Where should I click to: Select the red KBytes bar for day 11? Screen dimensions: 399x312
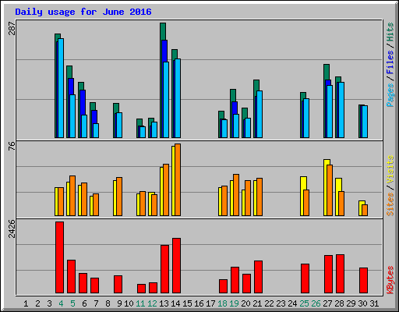pyautogui.click(x=141, y=289)
